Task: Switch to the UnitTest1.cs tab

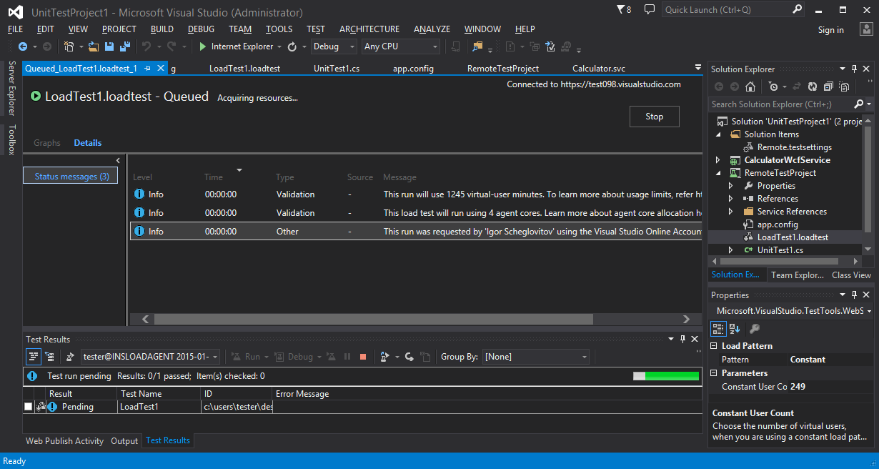Action: pos(336,69)
